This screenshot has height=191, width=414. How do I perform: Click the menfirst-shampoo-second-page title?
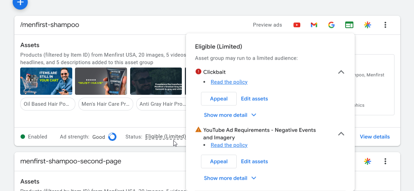point(71,161)
